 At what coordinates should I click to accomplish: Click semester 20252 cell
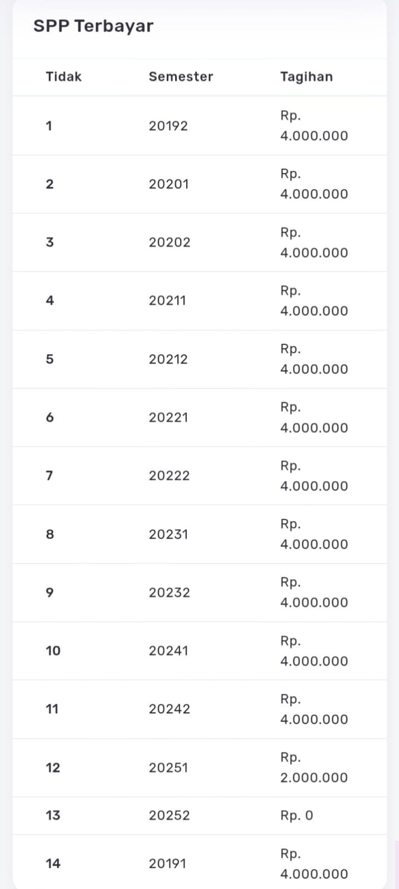pos(169,816)
